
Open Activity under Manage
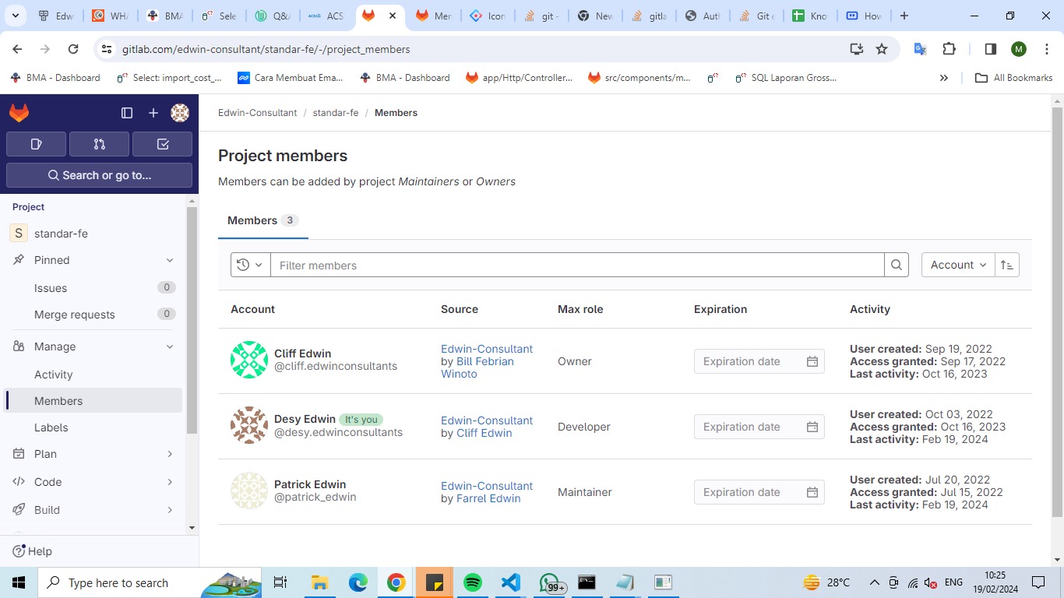click(54, 375)
